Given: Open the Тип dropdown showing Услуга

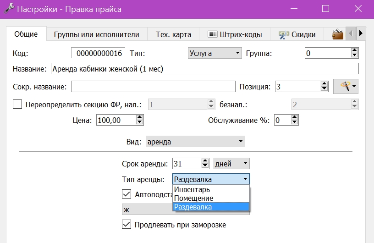Looking at the screenshot, I should (214, 53).
